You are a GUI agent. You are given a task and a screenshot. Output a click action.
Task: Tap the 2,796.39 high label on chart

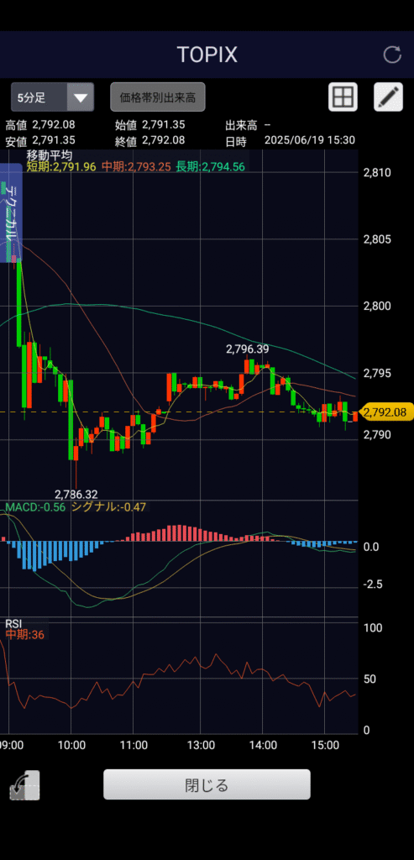click(x=248, y=349)
